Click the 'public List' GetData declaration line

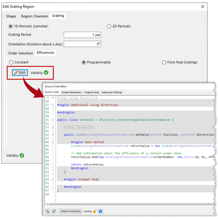click(x=139, y=135)
